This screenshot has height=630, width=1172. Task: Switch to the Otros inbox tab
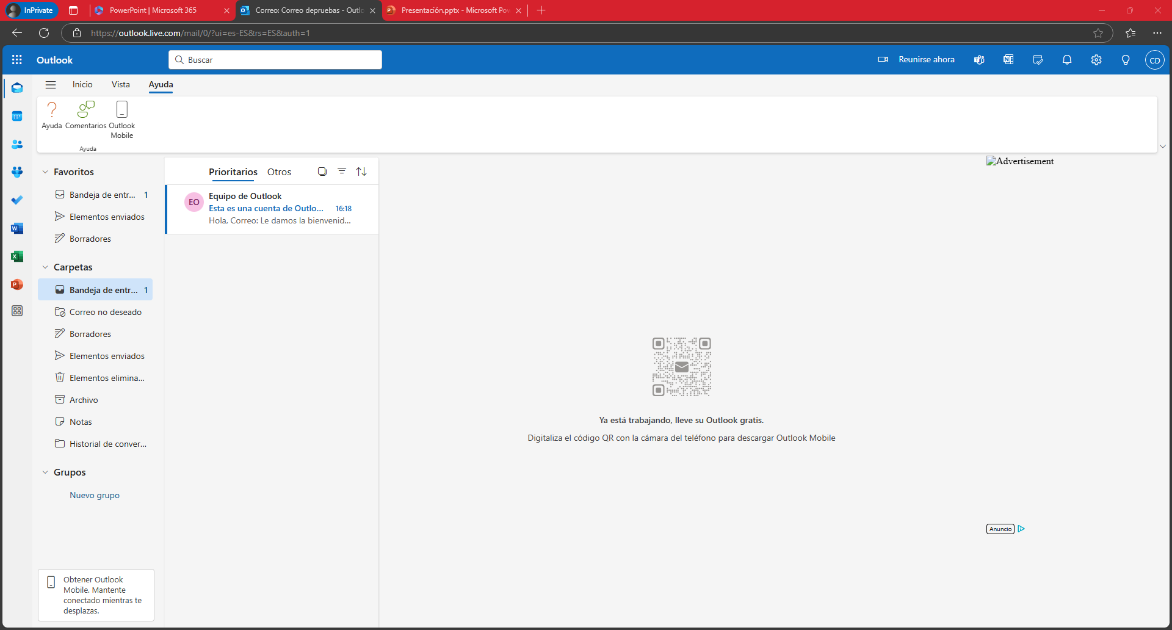click(279, 172)
